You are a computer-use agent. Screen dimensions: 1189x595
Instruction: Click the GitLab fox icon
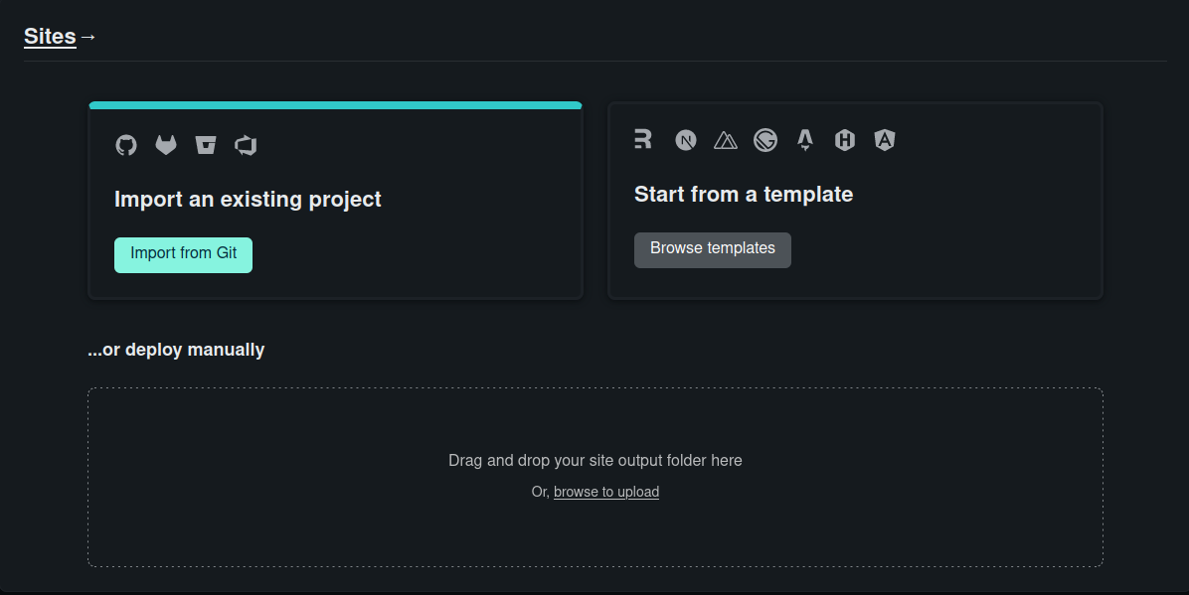click(x=166, y=145)
